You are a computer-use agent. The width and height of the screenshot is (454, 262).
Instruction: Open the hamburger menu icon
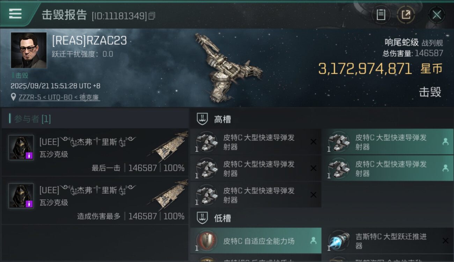pyautogui.click(x=15, y=14)
